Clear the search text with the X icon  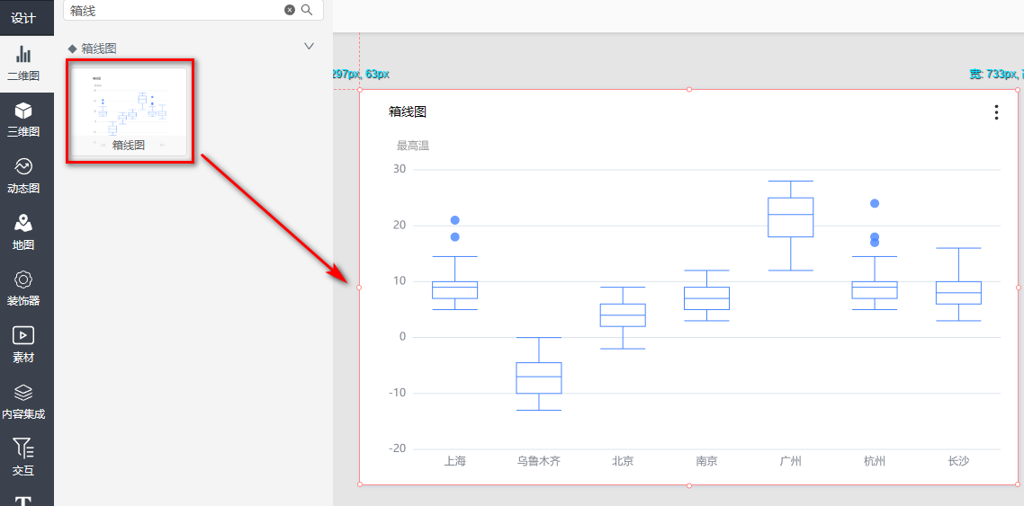[x=290, y=10]
